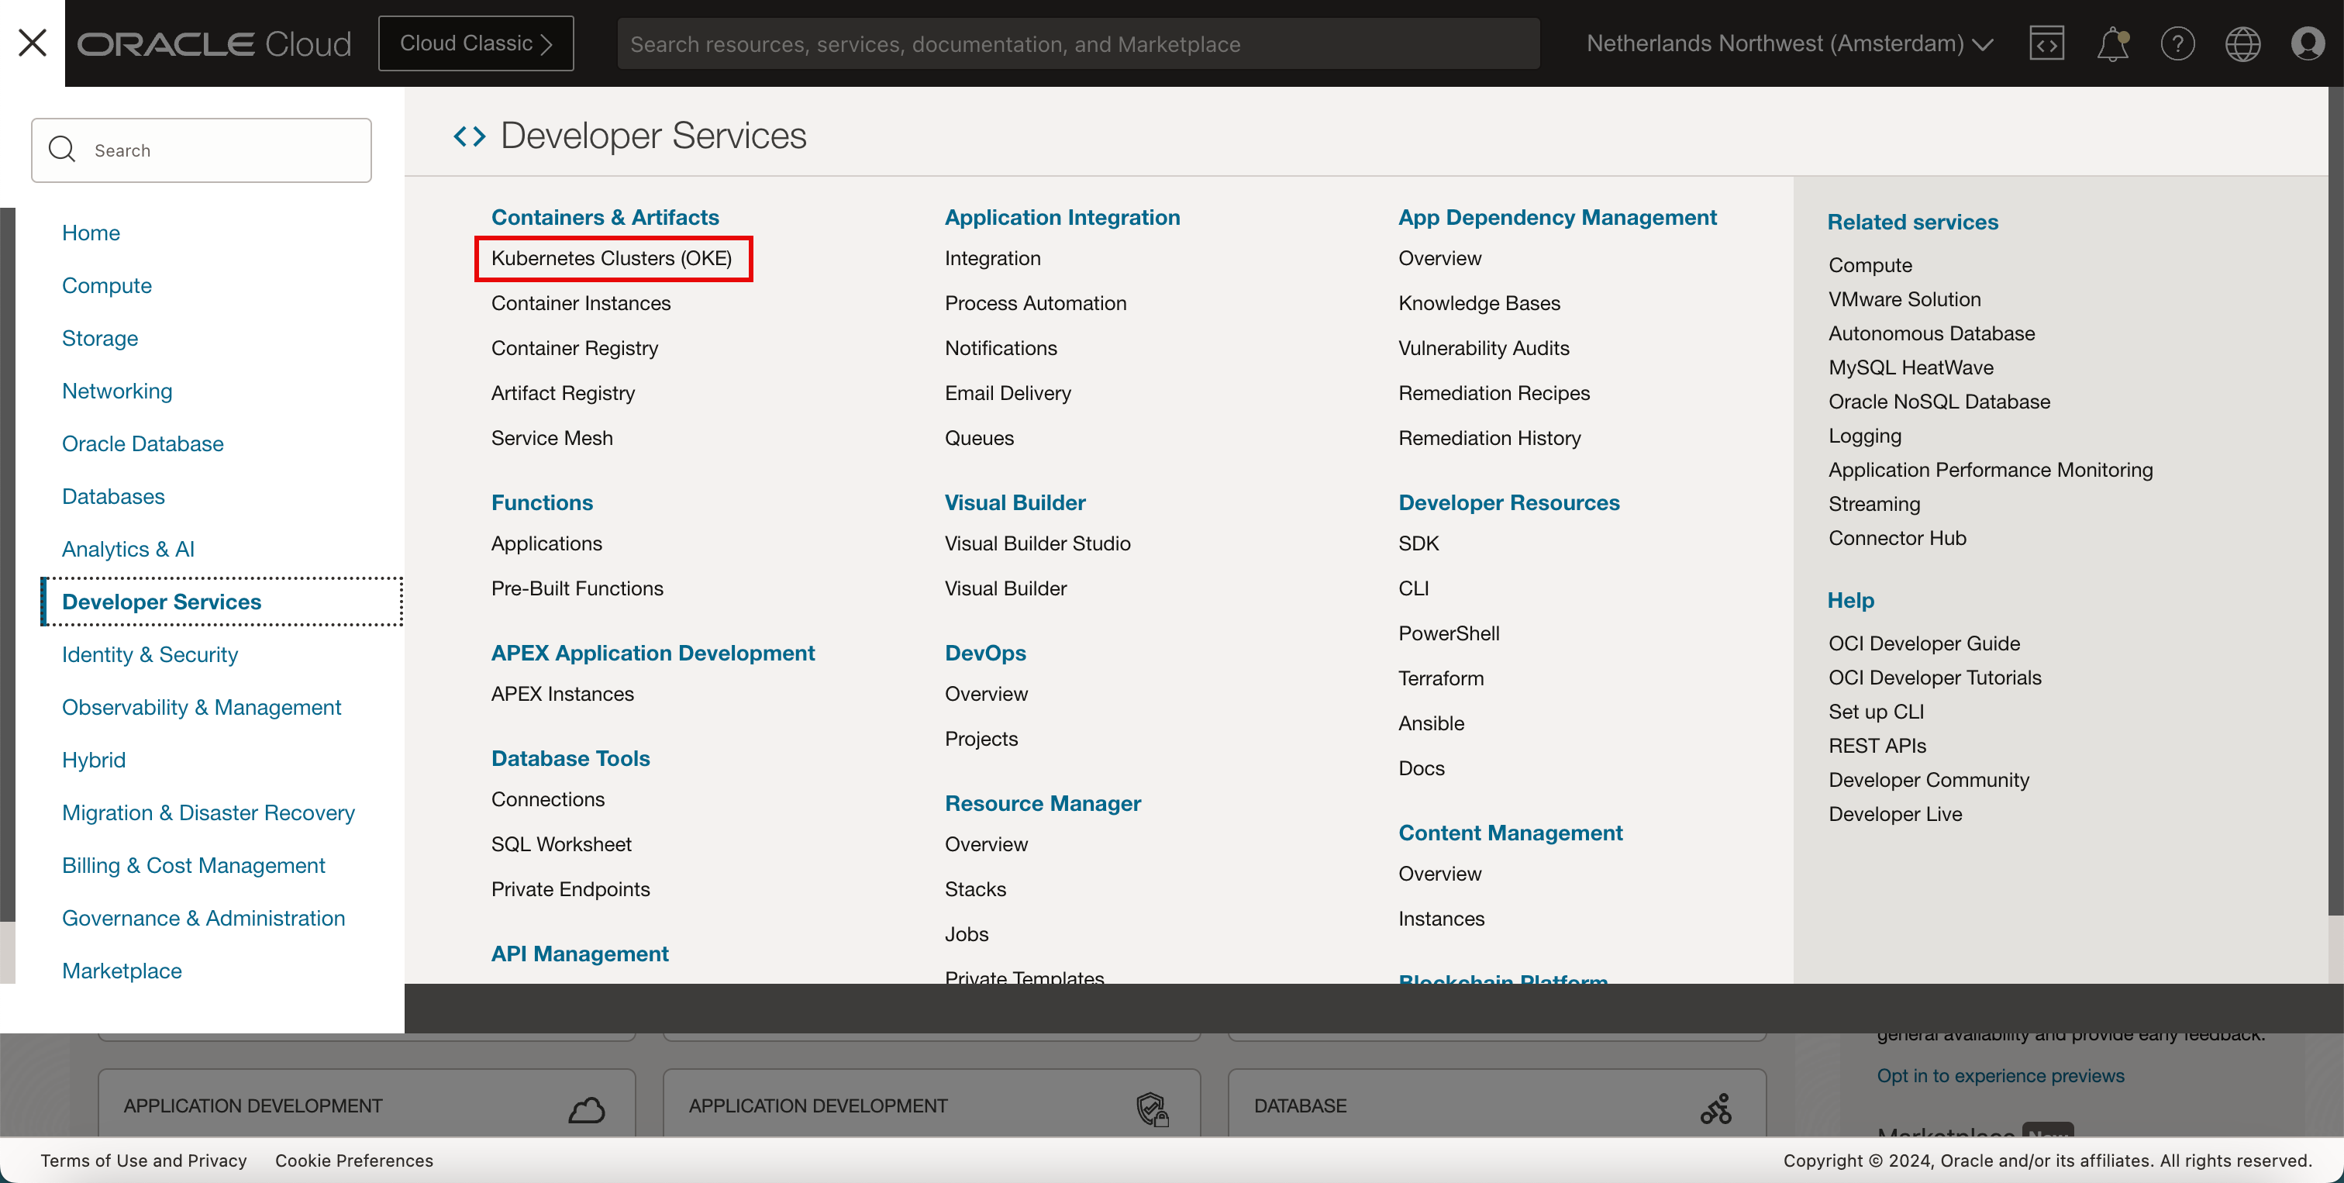Open the Cloud Shell developer tools icon
Screen dimensions: 2344x1183
(x=2046, y=43)
